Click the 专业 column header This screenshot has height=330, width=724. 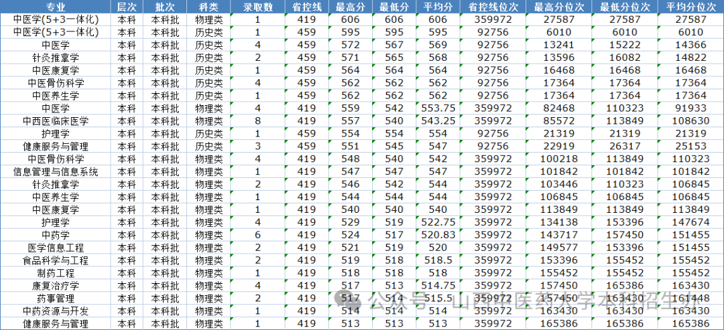[56, 7]
